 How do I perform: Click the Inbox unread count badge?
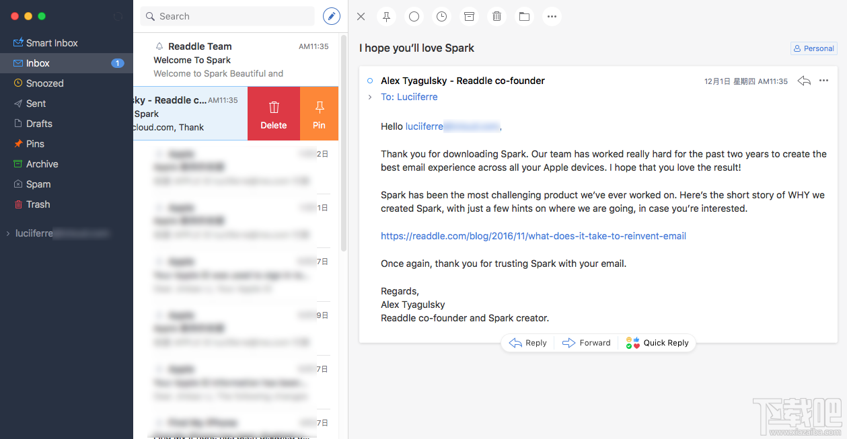117,63
